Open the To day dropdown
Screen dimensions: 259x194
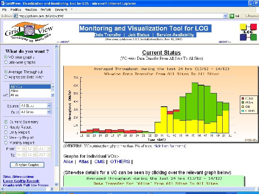click(21, 155)
